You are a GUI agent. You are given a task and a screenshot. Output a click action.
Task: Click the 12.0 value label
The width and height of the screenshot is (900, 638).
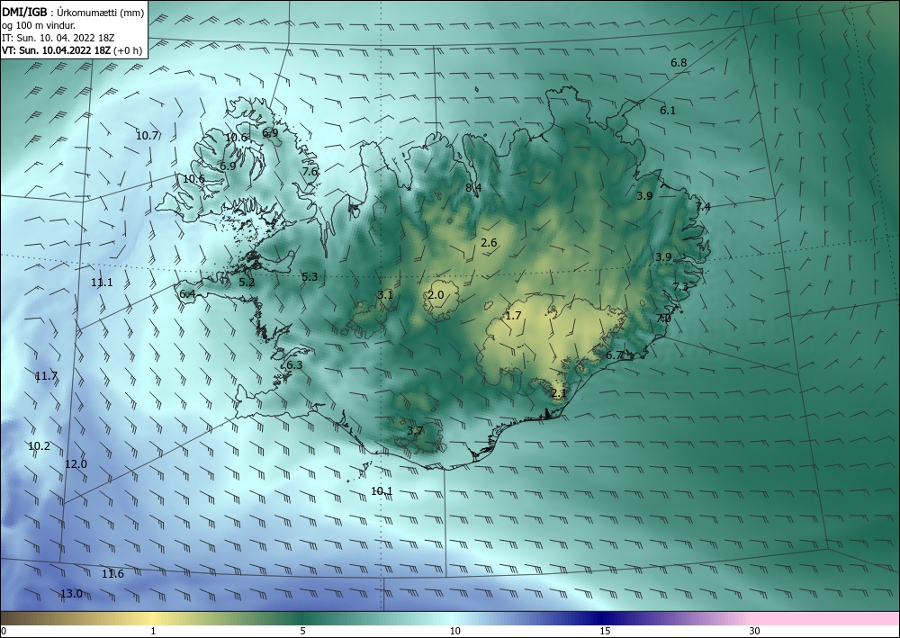(76, 464)
